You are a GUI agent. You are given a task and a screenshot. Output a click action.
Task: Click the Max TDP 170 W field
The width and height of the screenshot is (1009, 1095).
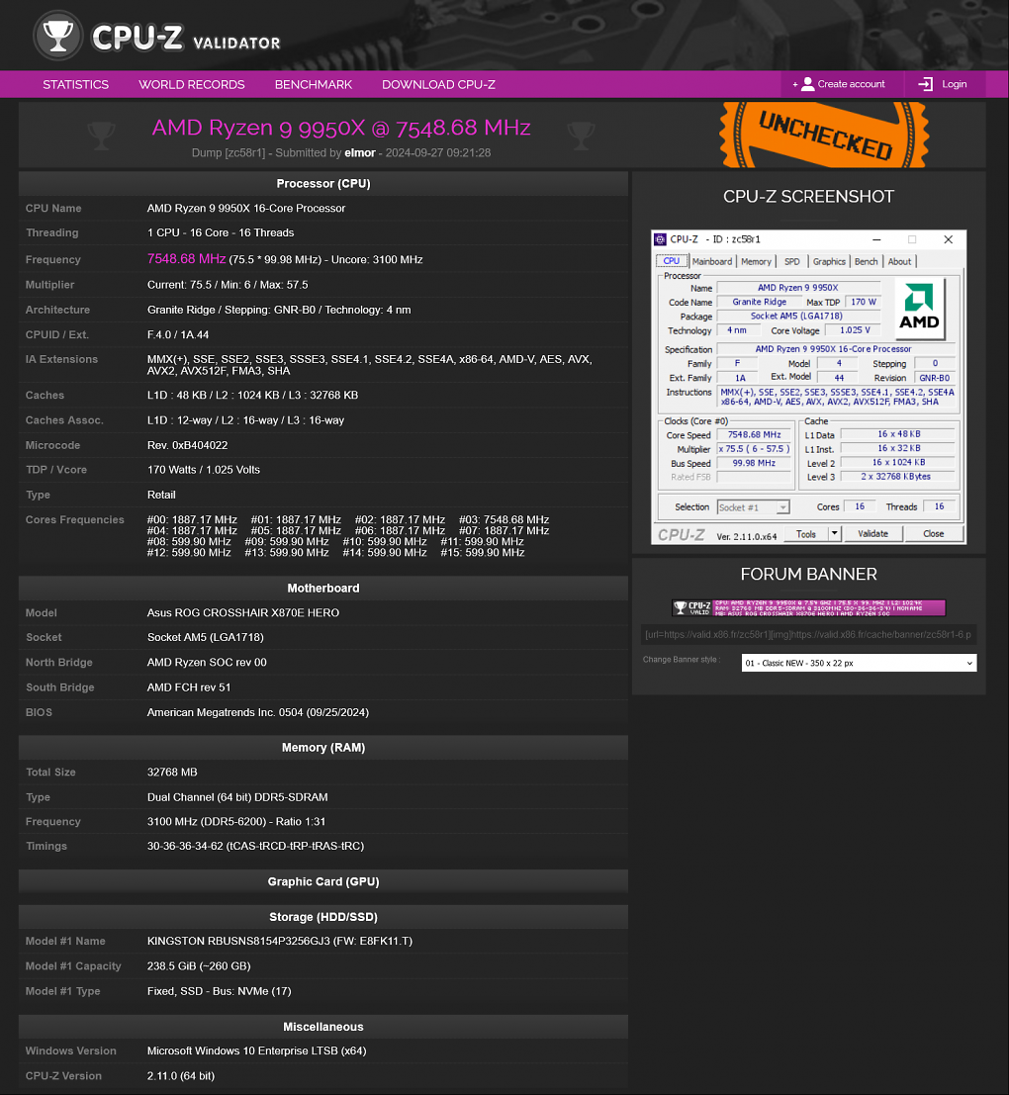click(863, 302)
